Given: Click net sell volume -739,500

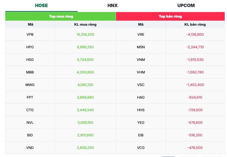Looking at the screenshot, I should [195, 110].
